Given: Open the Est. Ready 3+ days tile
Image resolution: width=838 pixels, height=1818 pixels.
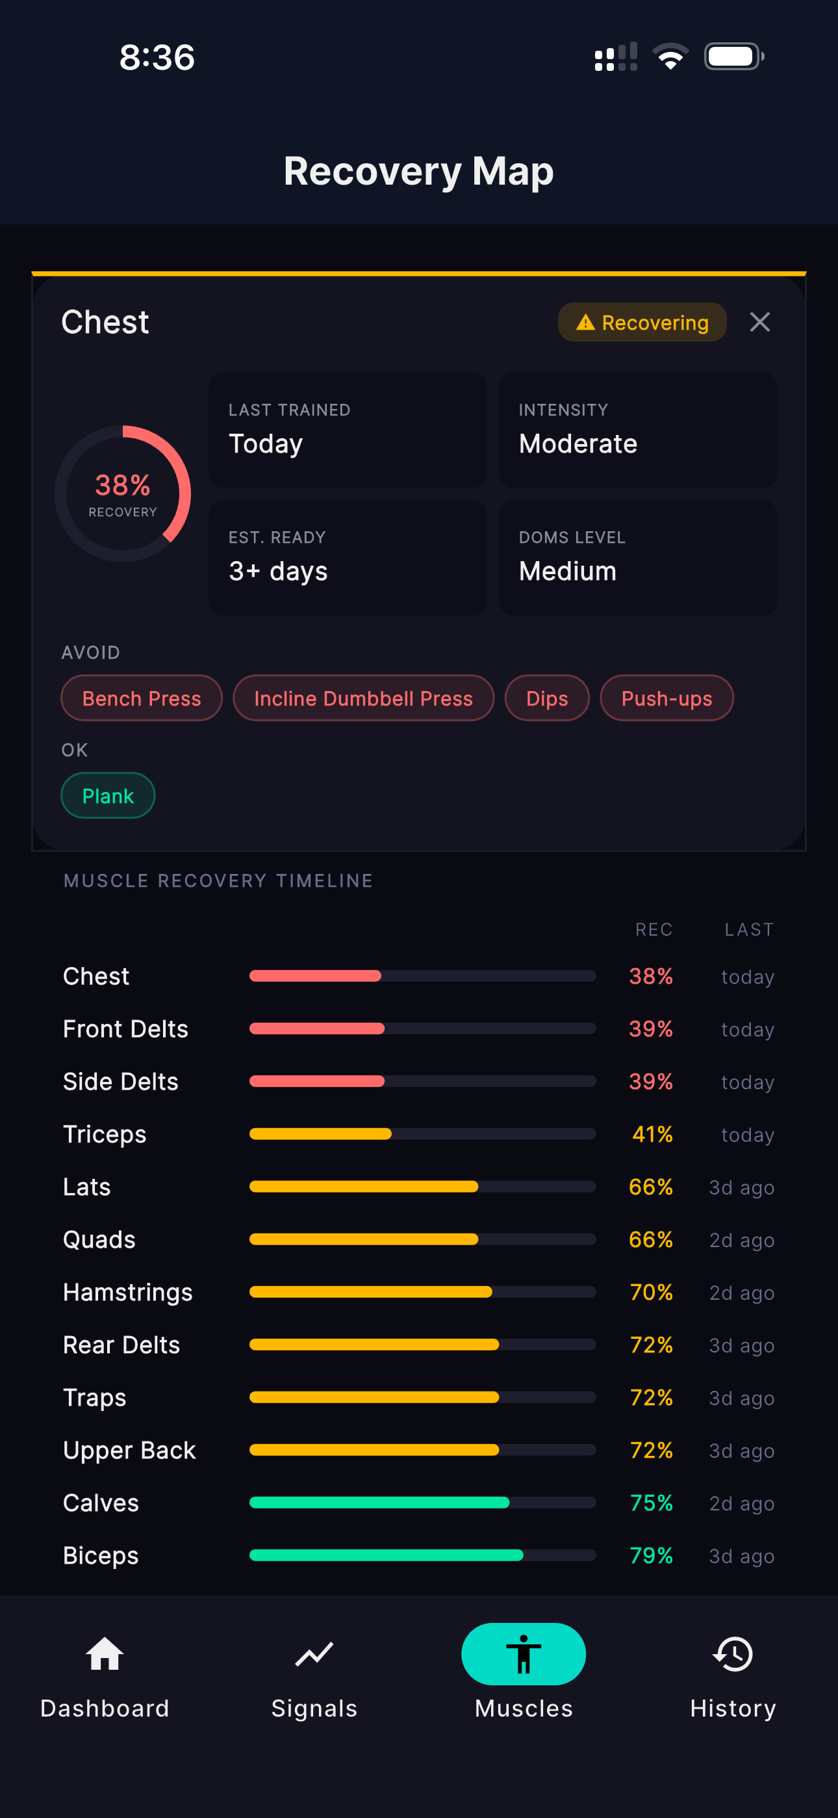Looking at the screenshot, I should (x=348, y=557).
